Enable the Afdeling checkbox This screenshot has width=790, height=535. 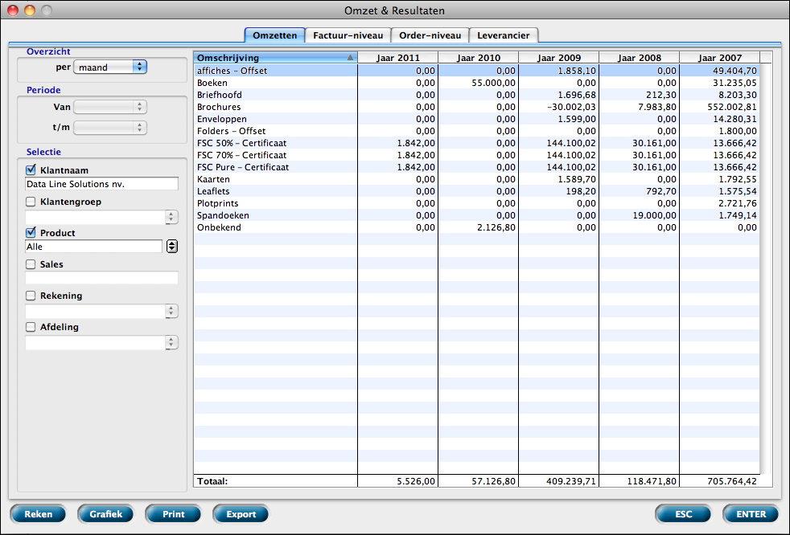coord(31,327)
